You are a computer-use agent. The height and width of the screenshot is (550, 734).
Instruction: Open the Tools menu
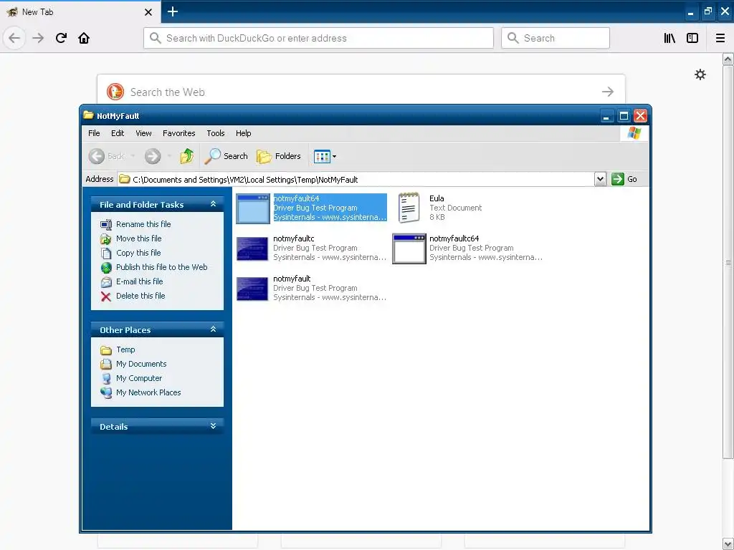[216, 133]
